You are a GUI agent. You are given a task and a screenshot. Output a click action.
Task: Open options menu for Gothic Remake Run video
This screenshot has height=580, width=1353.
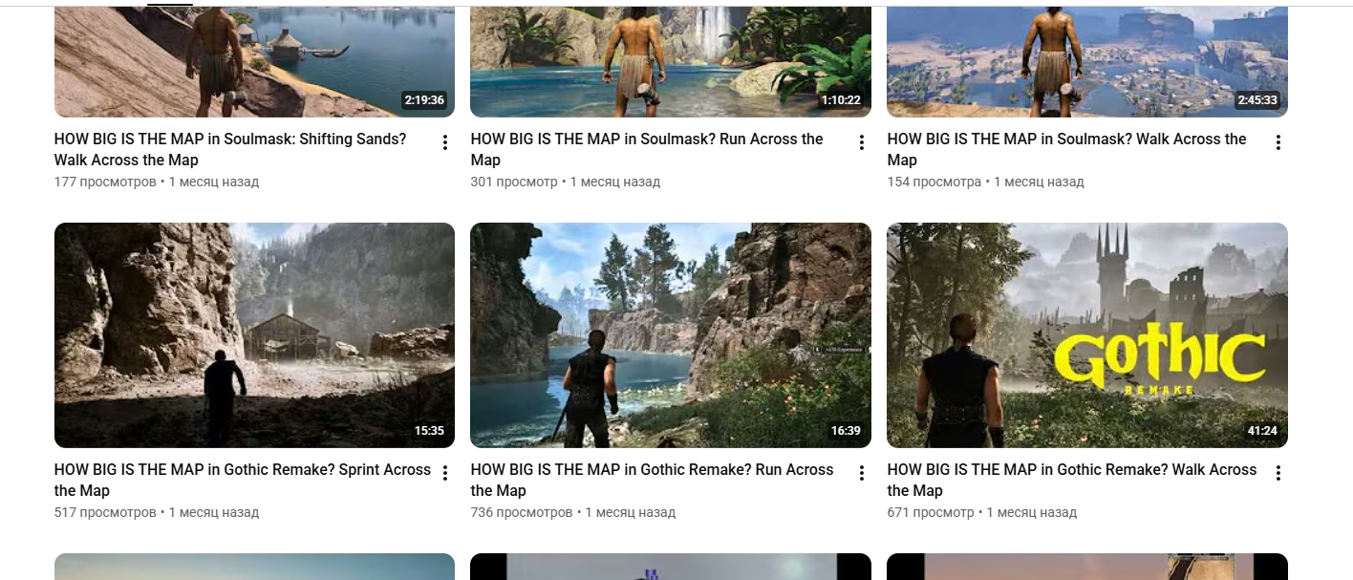[x=861, y=473]
